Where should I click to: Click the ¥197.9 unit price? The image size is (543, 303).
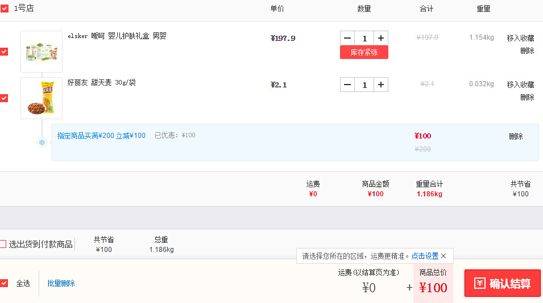pyautogui.click(x=283, y=38)
